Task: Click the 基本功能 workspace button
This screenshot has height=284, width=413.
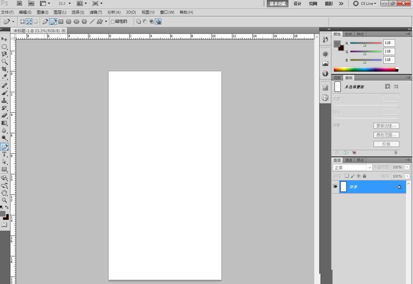Action: tap(278, 3)
